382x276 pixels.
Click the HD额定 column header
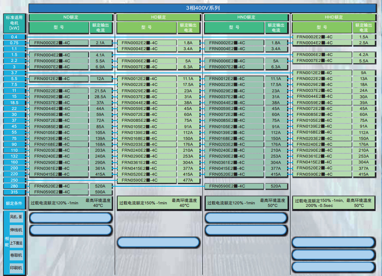pos(158,17)
